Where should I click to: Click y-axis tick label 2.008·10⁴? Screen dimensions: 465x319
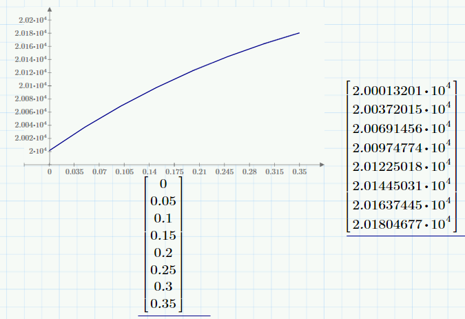[31, 99]
